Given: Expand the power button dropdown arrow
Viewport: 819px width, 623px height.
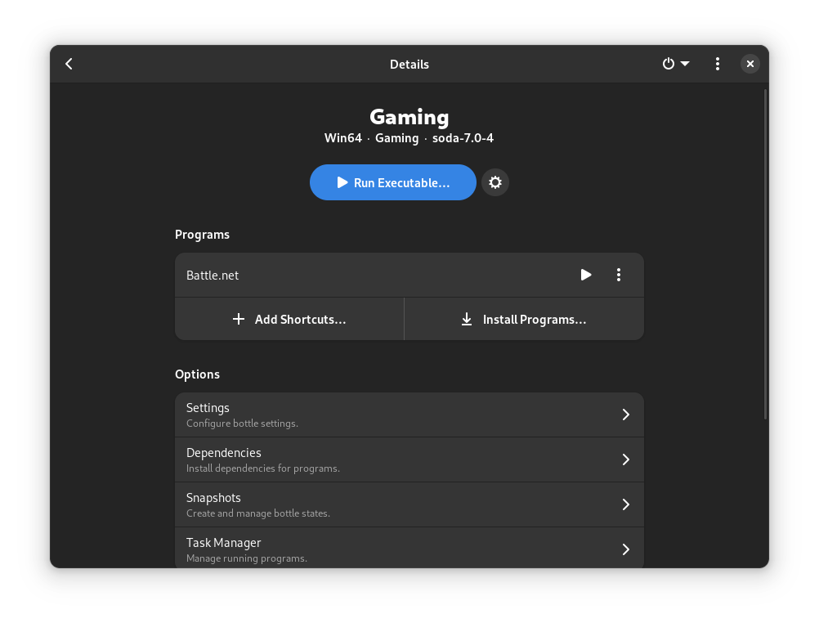Looking at the screenshot, I should pyautogui.click(x=685, y=63).
